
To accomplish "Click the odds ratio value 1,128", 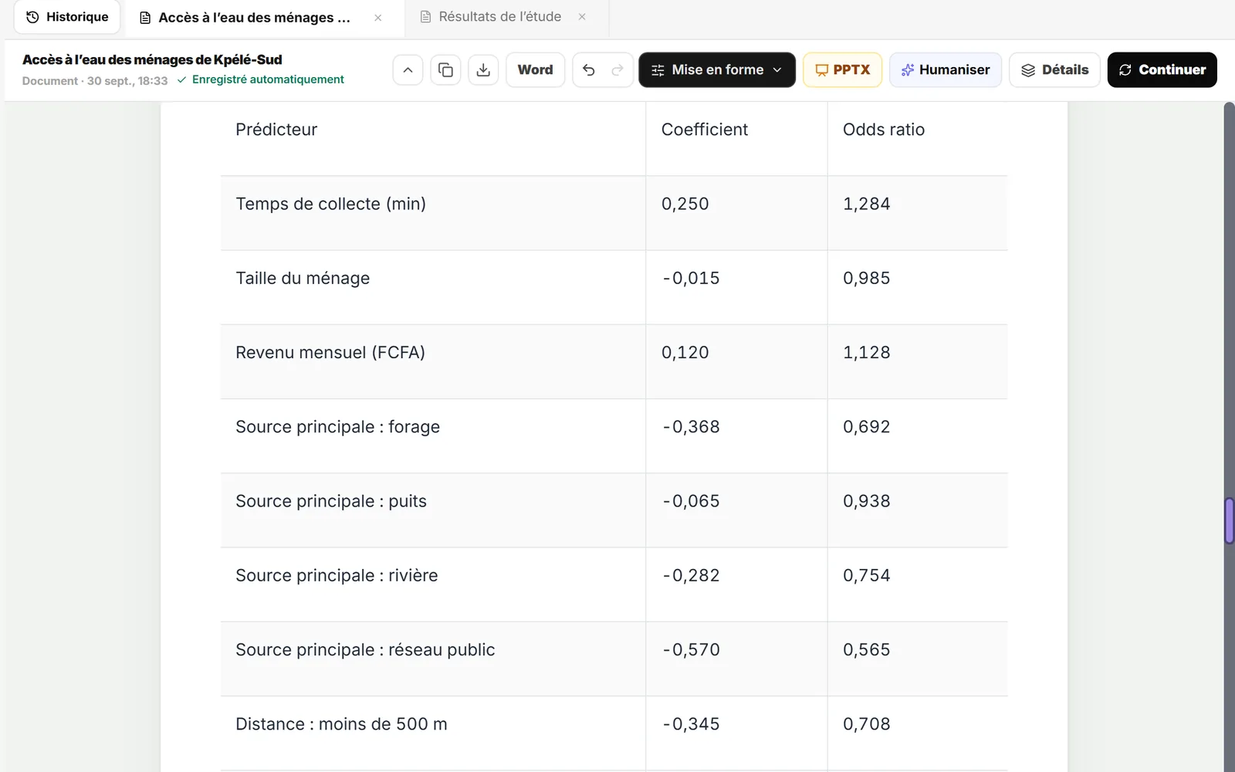I will (x=867, y=353).
